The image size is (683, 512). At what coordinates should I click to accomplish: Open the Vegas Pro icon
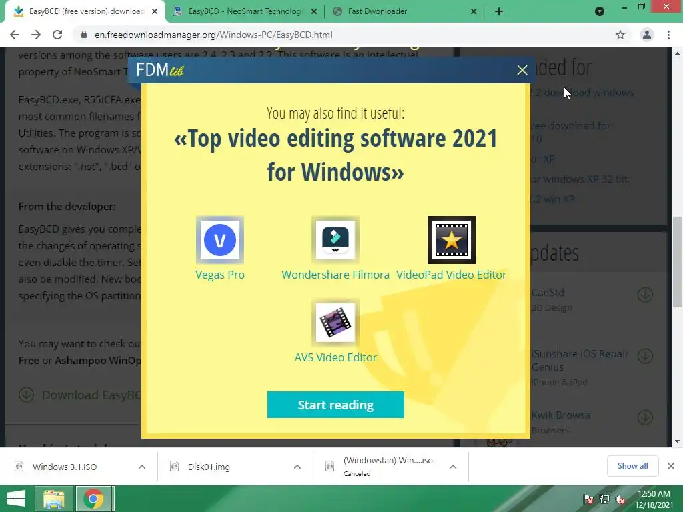tap(220, 240)
